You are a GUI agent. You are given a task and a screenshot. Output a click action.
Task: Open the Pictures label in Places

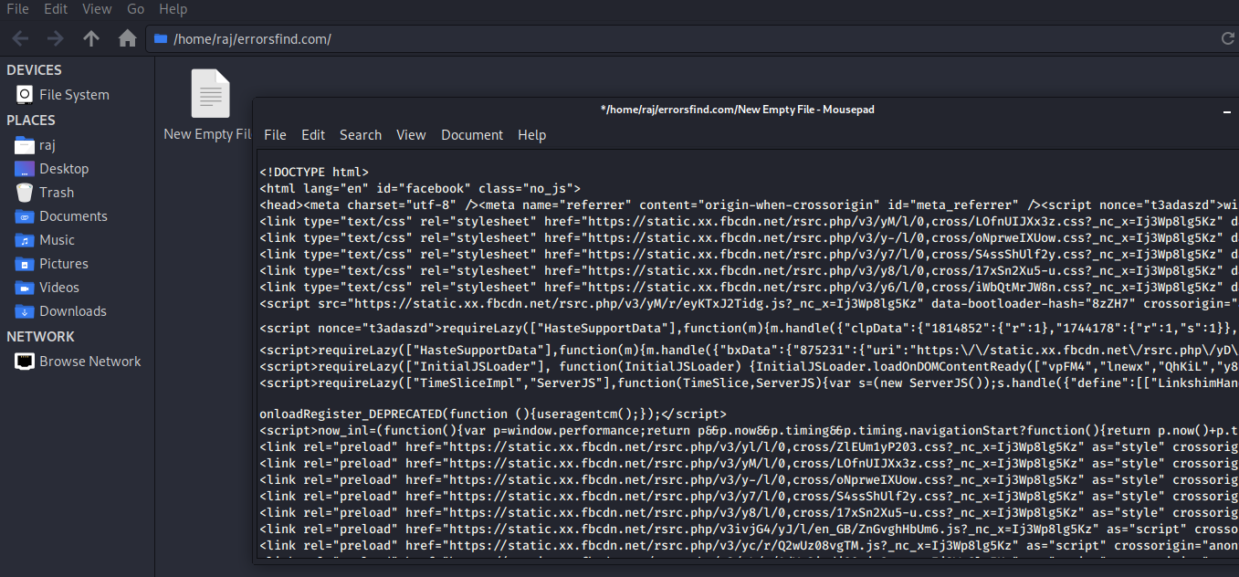64,264
